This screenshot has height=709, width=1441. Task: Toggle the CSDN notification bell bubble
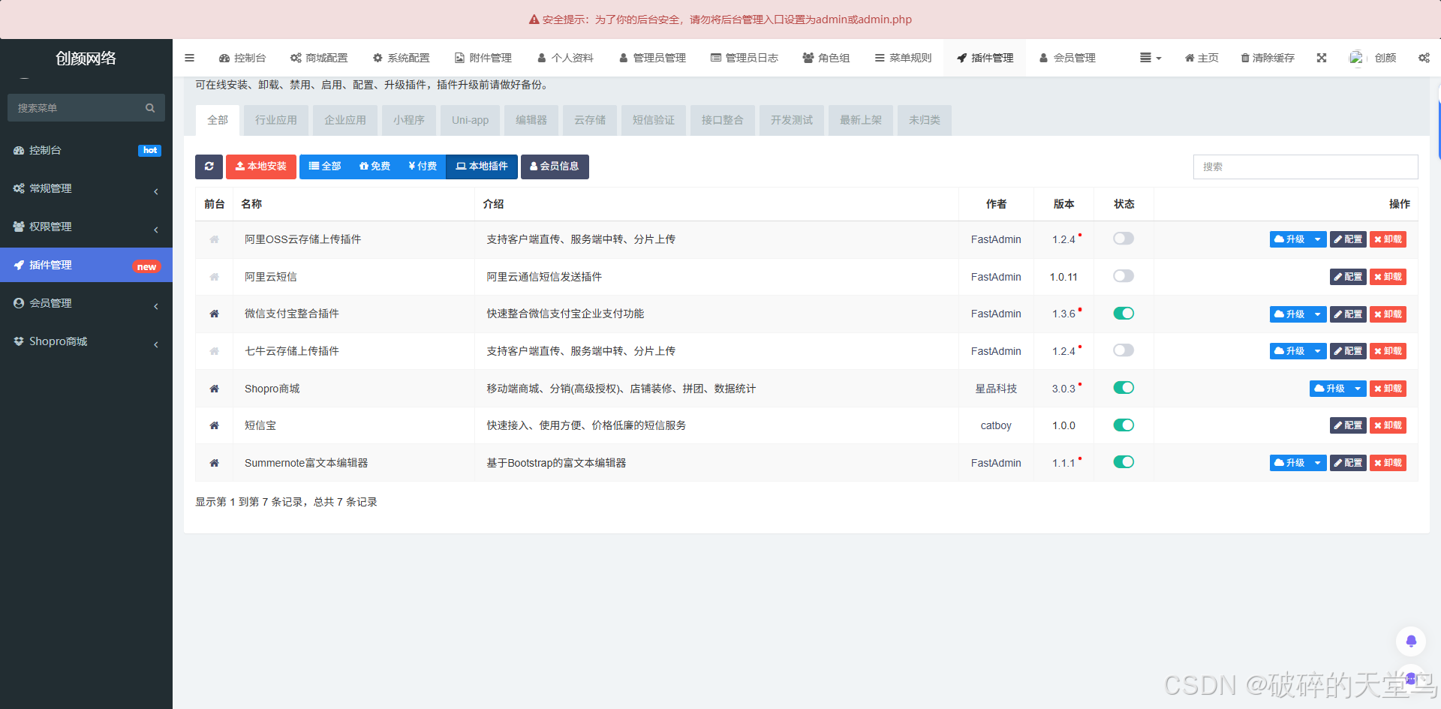[1411, 641]
